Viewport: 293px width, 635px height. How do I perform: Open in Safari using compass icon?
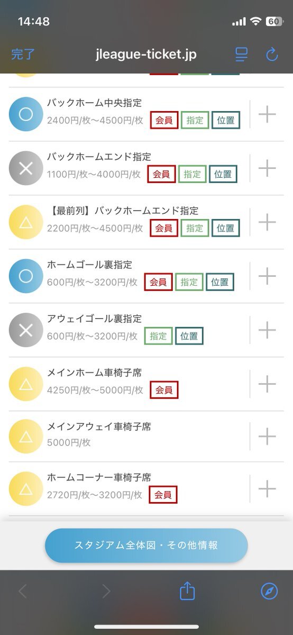[269, 591]
